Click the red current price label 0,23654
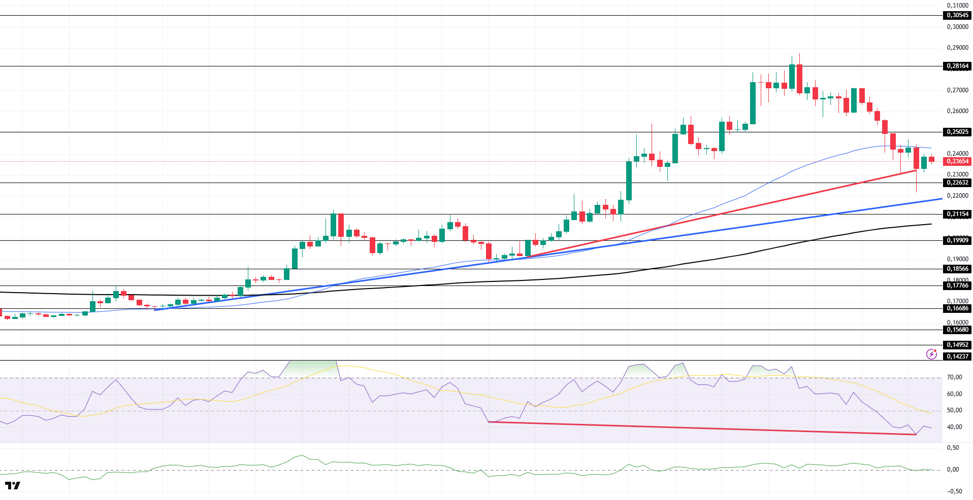The image size is (973, 500). point(957,161)
